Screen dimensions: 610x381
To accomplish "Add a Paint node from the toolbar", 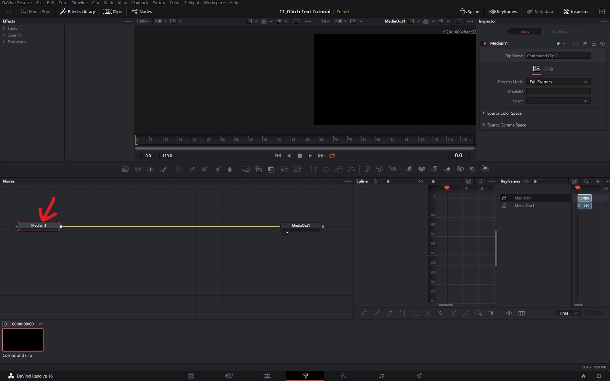I will [x=163, y=169].
